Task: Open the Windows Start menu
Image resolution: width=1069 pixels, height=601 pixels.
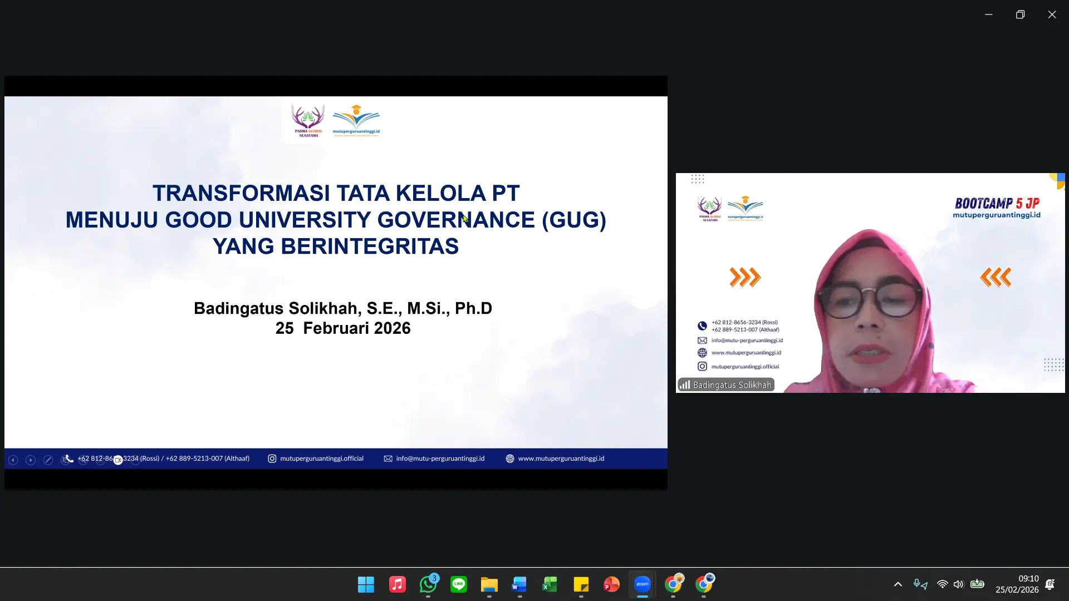Action: point(365,584)
